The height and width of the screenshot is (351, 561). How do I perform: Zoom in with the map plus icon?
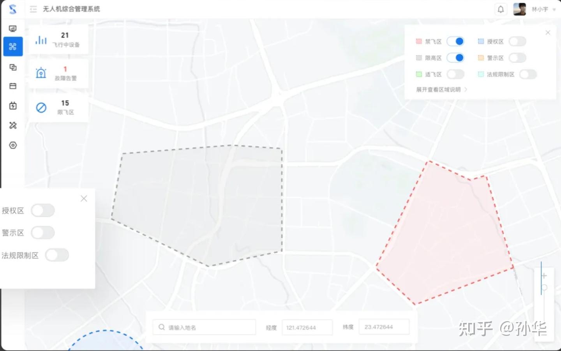(x=544, y=275)
